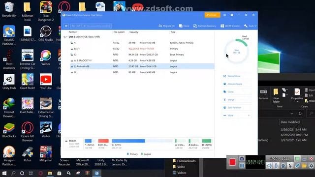Screen dimensions: 315x177
Task: Open the Webex desktop icon
Action: (x=46, y=58)
